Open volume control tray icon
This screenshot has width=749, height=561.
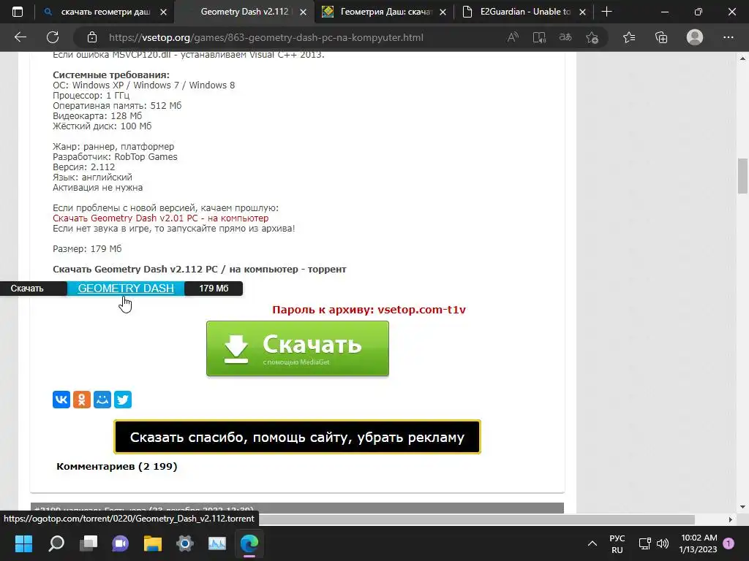(x=663, y=543)
